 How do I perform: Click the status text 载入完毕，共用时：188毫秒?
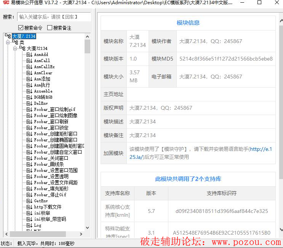46,243
